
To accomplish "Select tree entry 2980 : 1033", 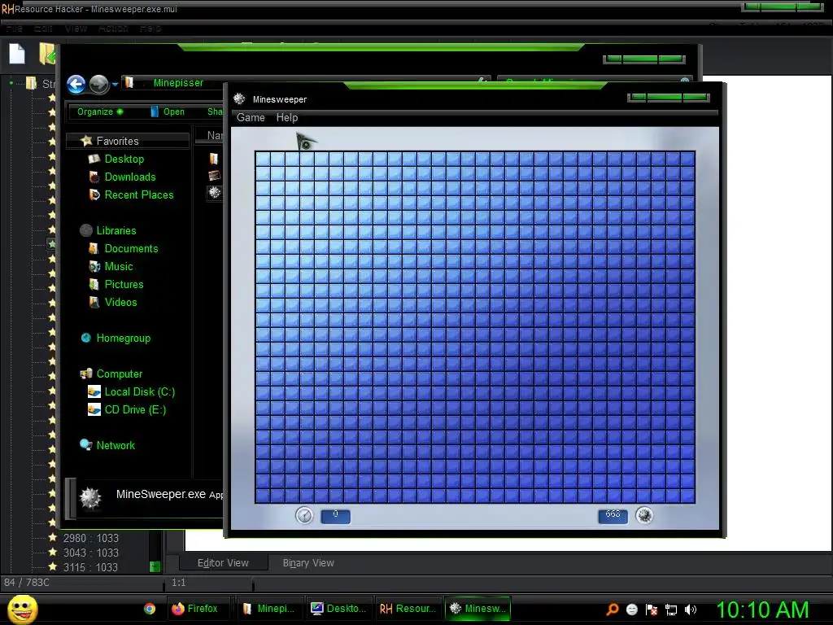I will [91, 539].
